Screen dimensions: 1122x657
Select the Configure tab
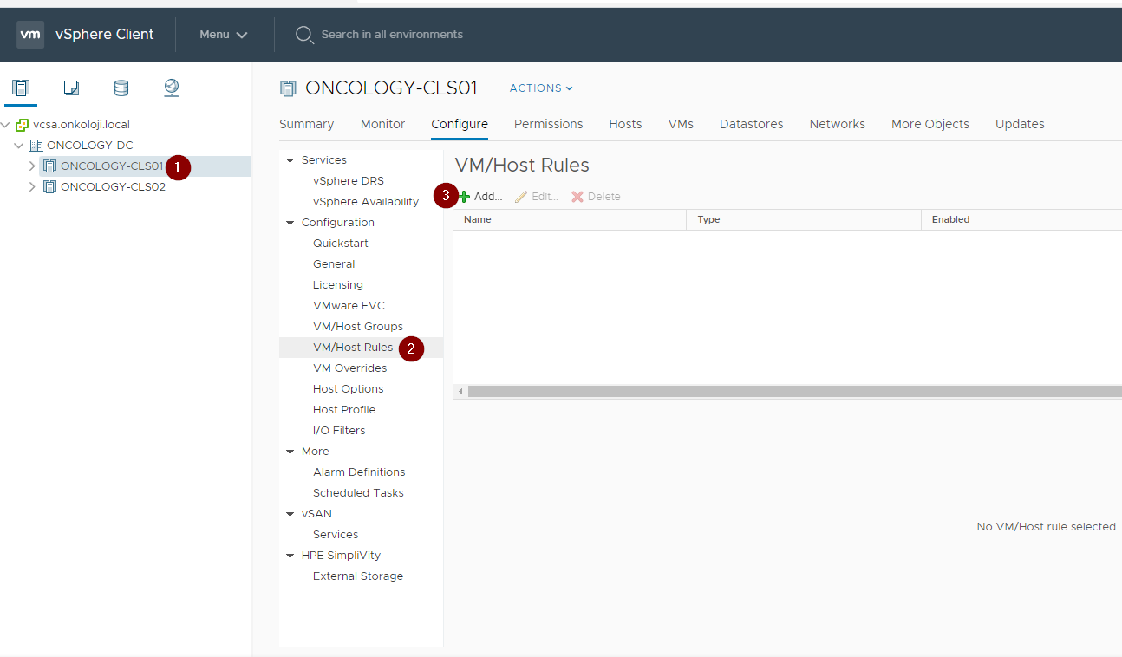pos(460,124)
